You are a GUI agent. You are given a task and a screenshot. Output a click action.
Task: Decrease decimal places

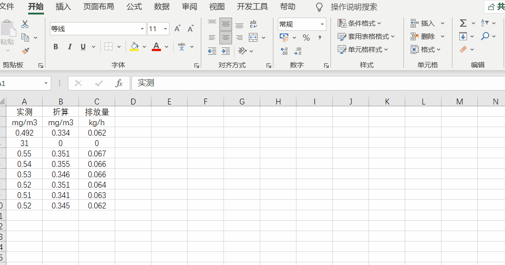pos(297,51)
